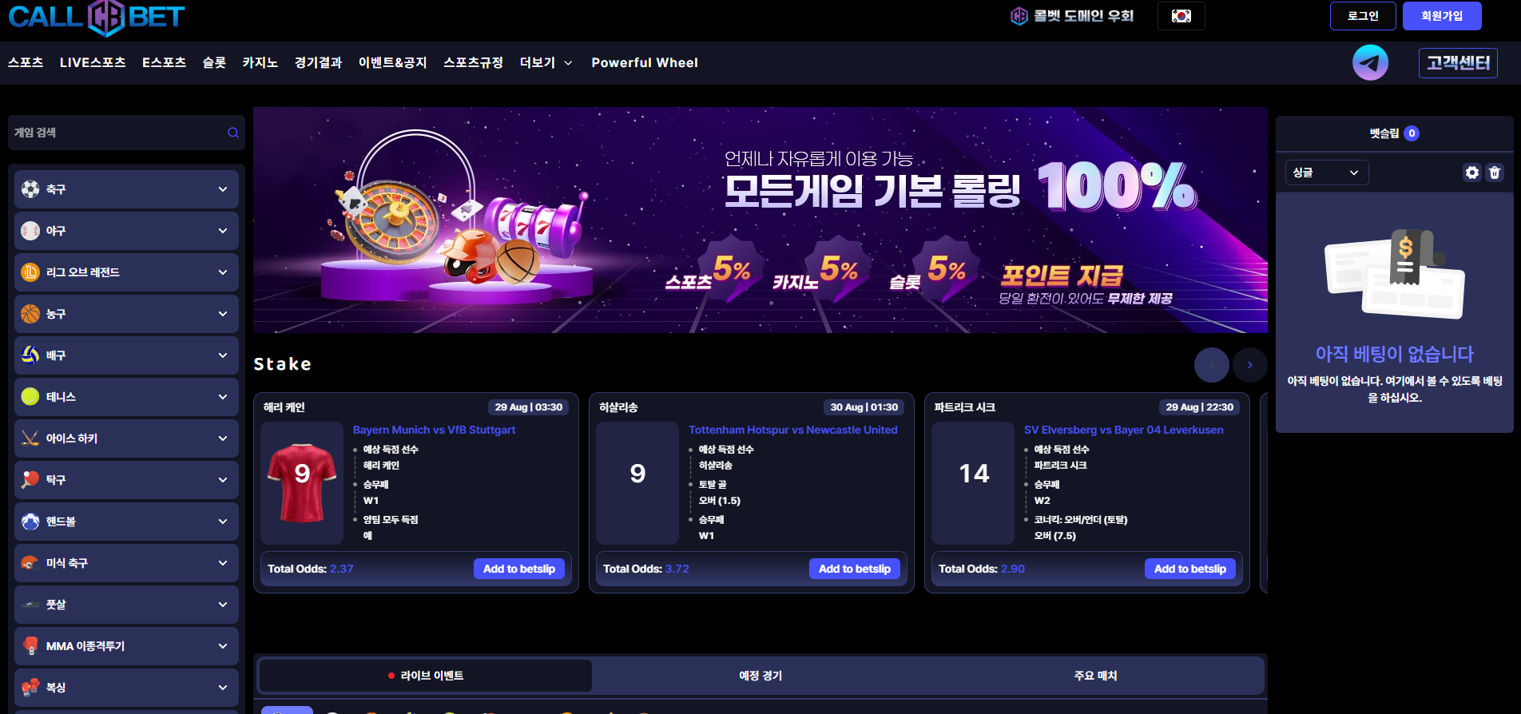Click the 100% rolling promo banner
Image resolution: width=1521 pixels, height=714 pixels.
click(760, 220)
